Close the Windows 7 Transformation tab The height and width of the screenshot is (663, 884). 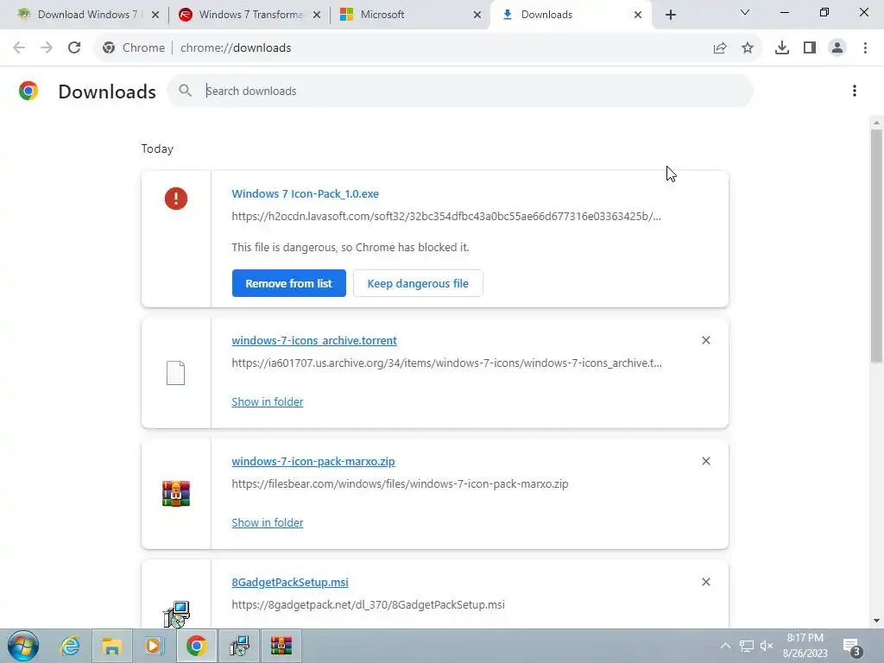(317, 15)
